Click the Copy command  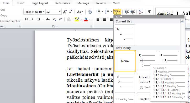(4, 15)
